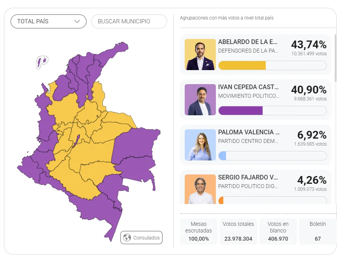
Task: Click the purple vote bar for Ivan Cepeda
Action: pos(241,111)
